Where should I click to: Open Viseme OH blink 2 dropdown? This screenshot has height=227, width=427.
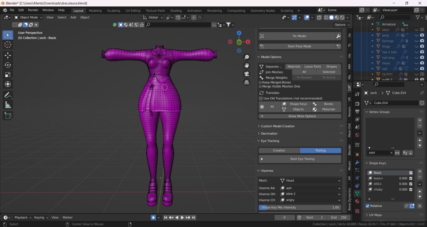(x=310, y=194)
